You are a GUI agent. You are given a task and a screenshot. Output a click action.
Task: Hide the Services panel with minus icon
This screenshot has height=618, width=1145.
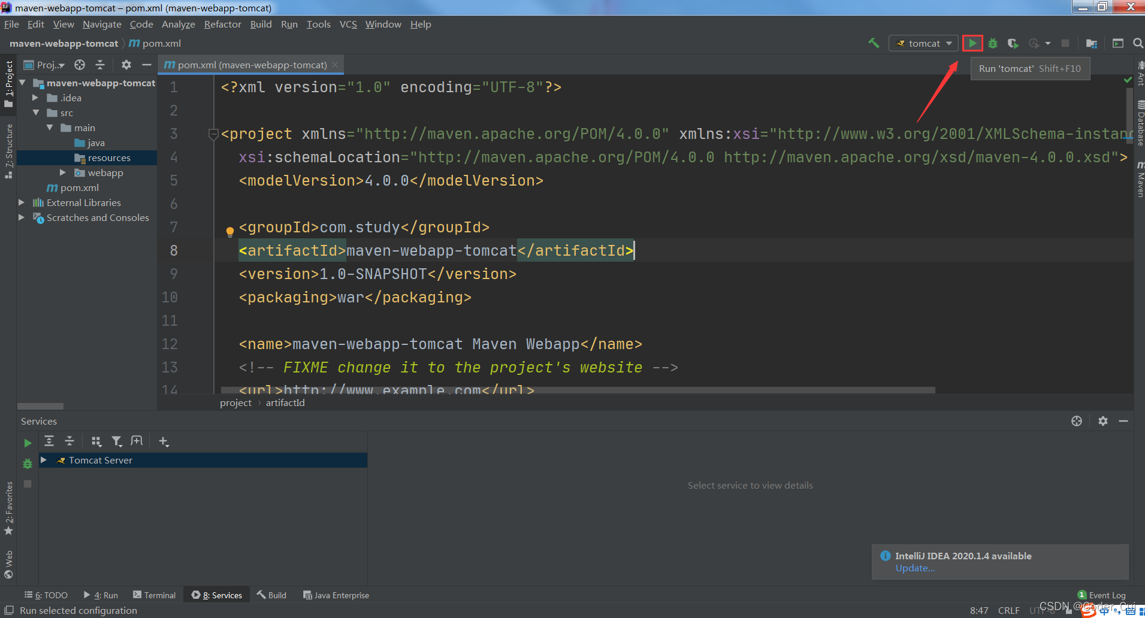[1123, 421]
